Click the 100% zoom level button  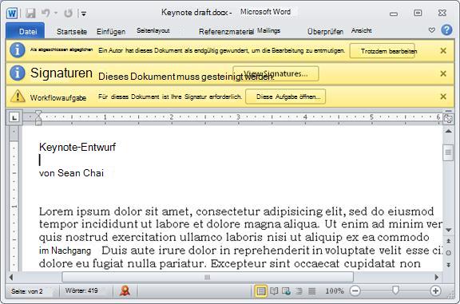[x=335, y=291]
